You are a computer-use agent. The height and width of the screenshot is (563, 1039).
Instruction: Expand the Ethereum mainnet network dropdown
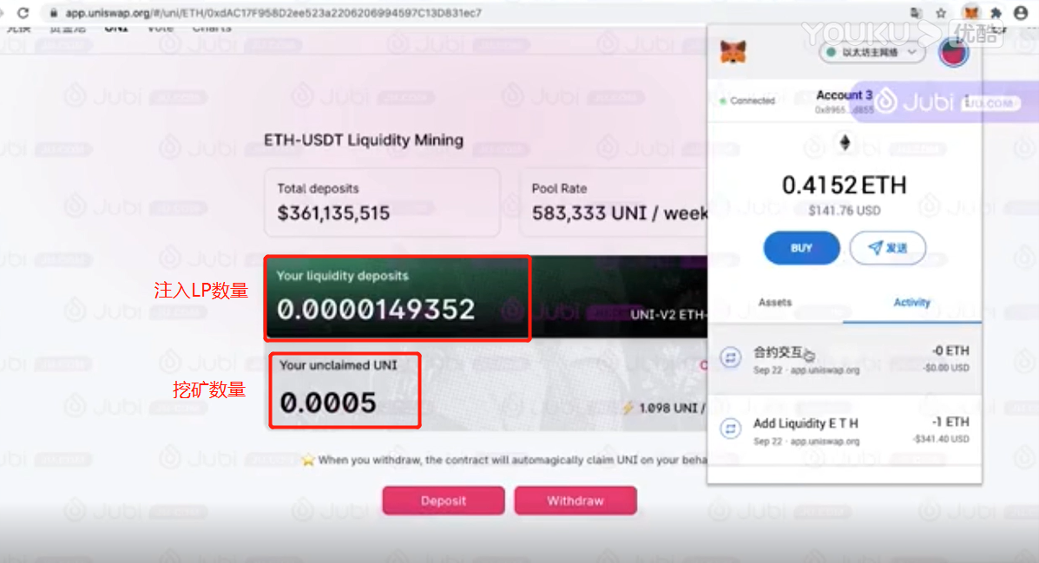872,52
